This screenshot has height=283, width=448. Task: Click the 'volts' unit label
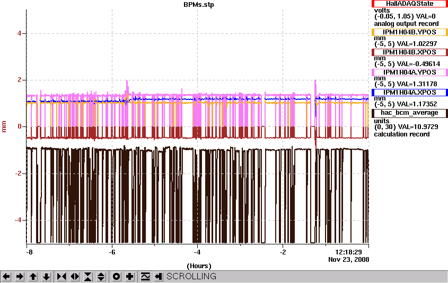point(382,10)
